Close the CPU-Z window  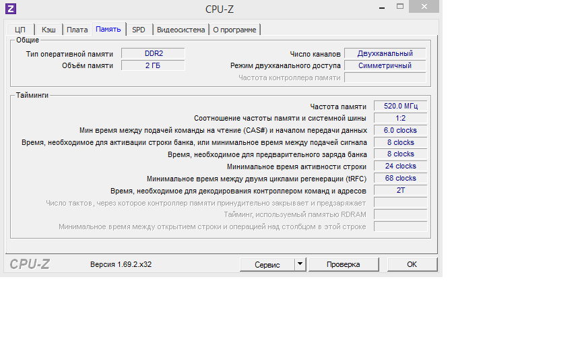[x=424, y=6]
